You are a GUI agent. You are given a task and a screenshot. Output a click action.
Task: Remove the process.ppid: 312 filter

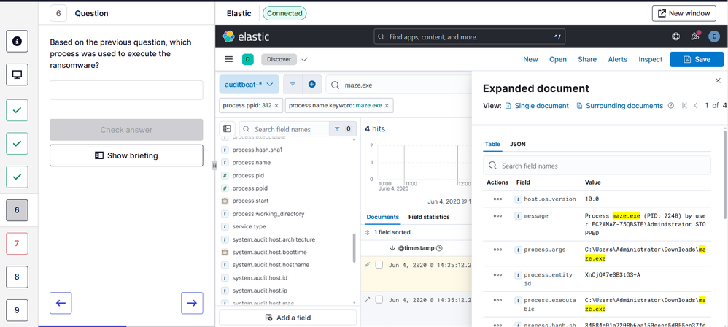coord(276,106)
